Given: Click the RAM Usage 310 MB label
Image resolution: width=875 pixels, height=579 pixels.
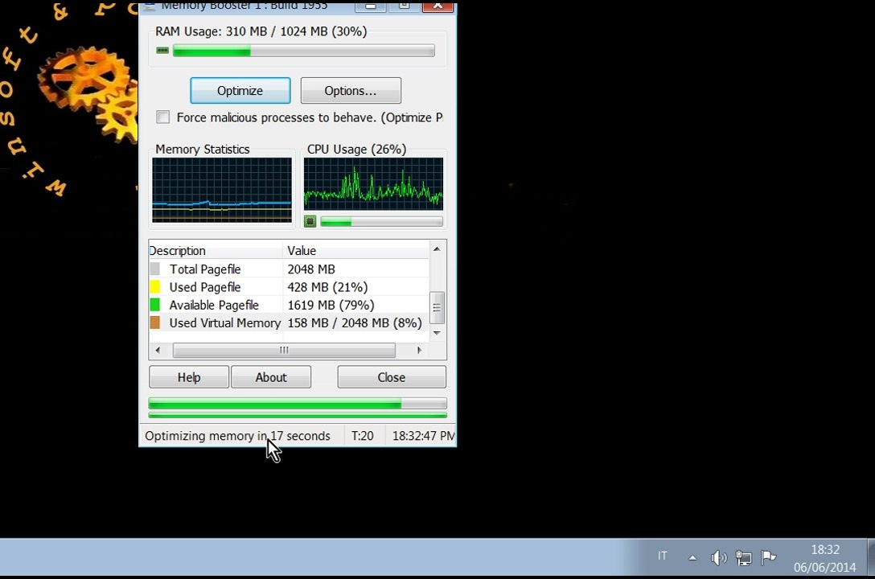Looking at the screenshot, I should pos(261,31).
